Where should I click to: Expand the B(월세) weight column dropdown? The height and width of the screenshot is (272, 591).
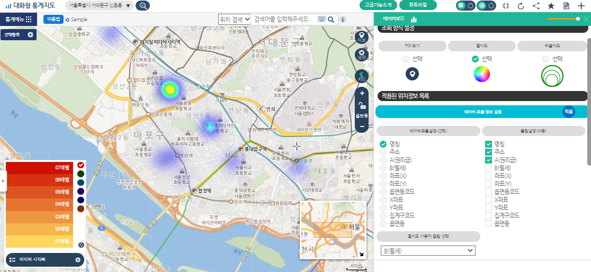[427, 250]
